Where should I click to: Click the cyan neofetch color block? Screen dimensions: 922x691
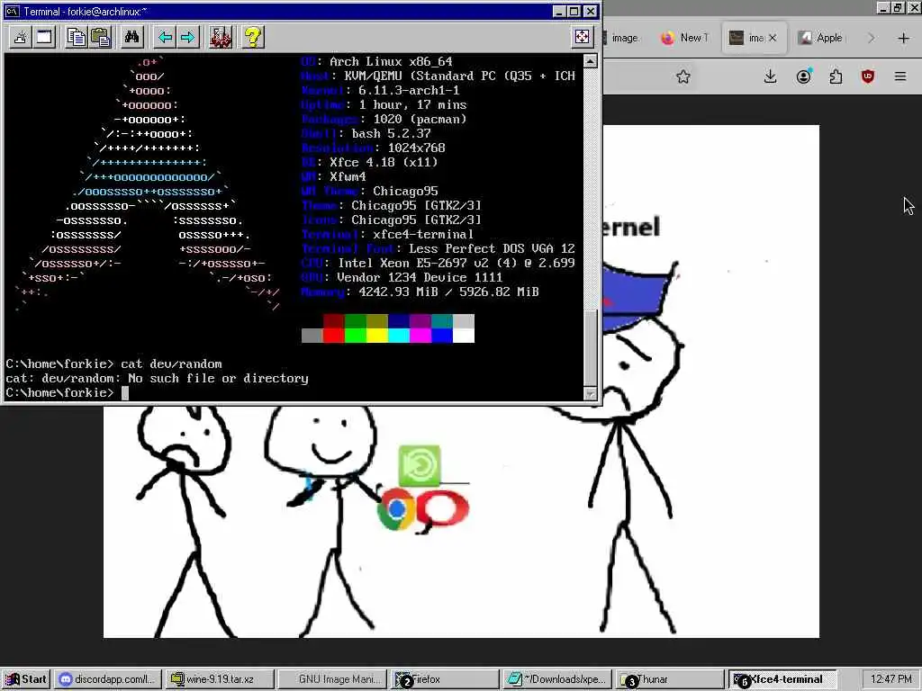[399, 336]
